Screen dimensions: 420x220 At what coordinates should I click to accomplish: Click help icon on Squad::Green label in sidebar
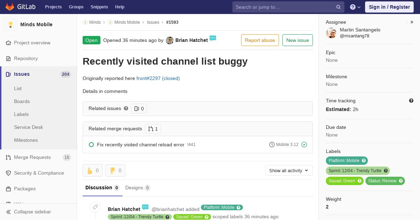point(359,181)
